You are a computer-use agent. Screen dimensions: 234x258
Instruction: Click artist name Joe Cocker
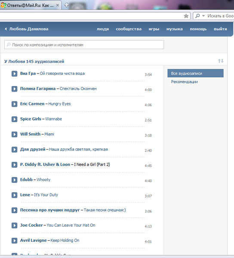coord(31,225)
